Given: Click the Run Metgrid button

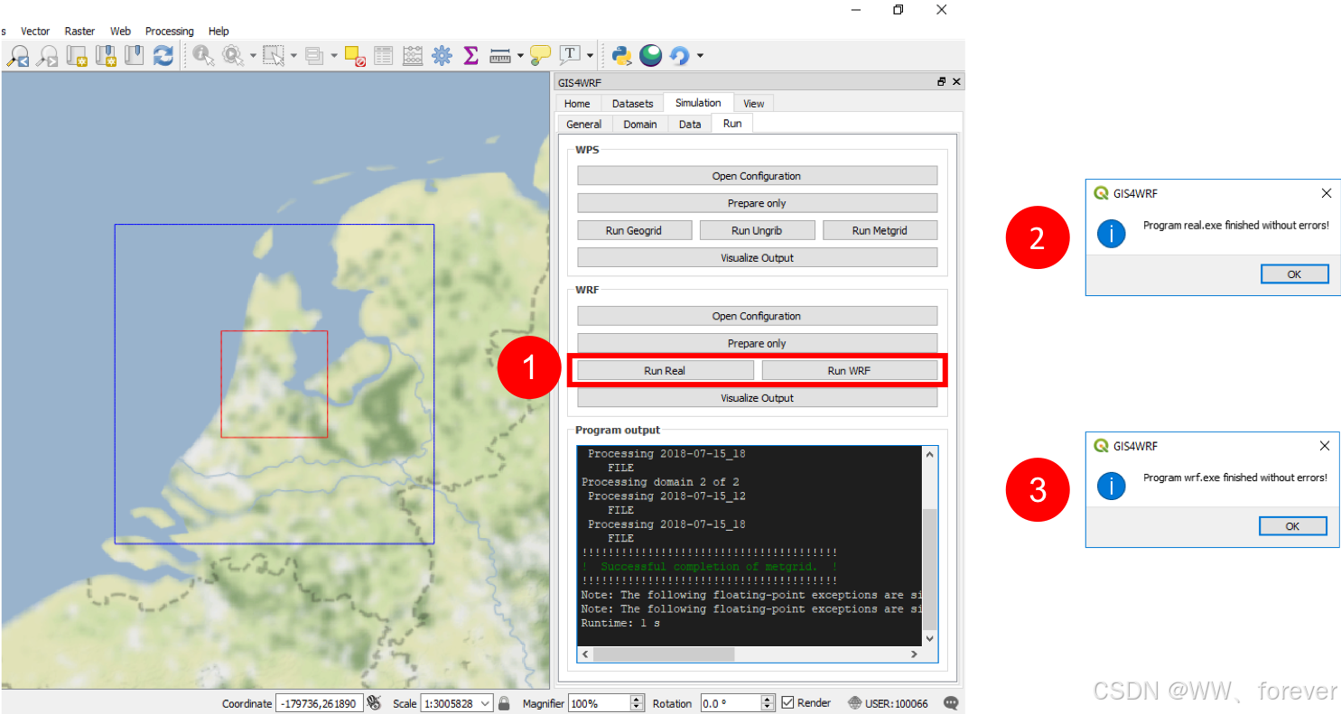Looking at the screenshot, I should [880, 230].
